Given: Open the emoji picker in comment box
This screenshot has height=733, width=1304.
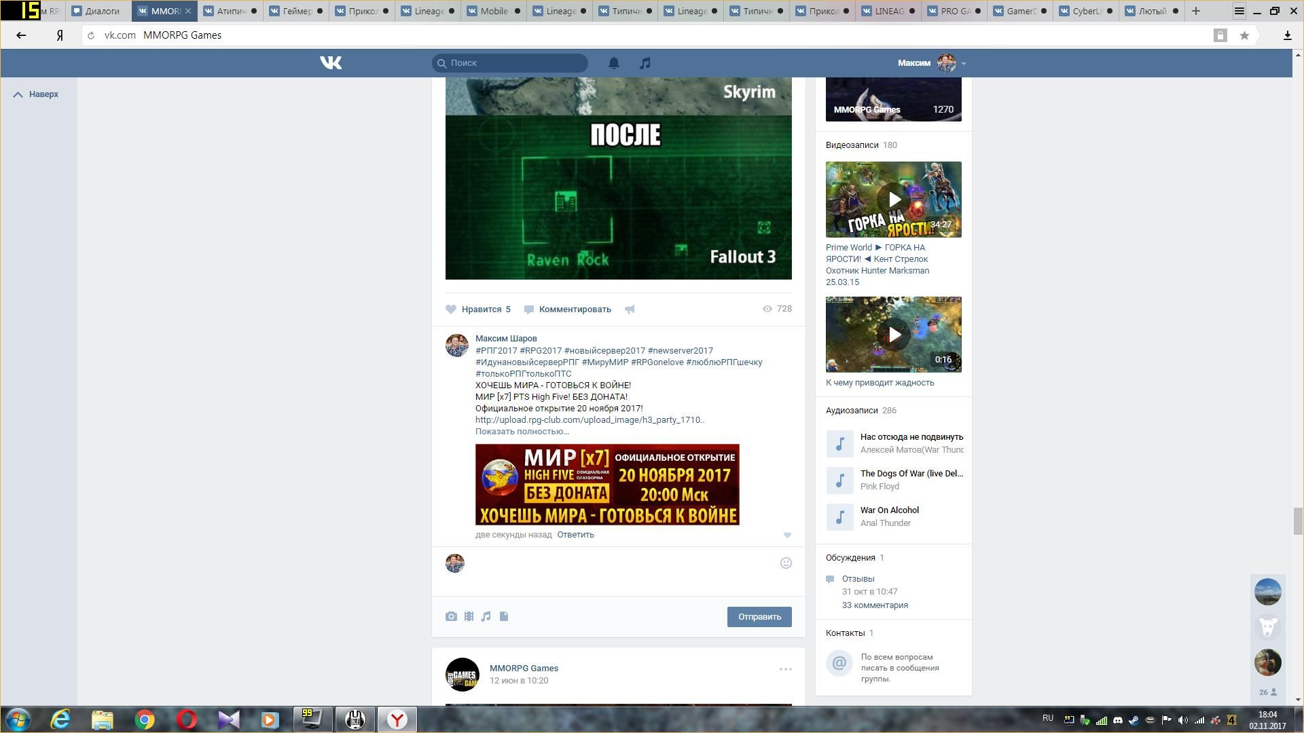Looking at the screenshot, I should click(x=786, y=563).
